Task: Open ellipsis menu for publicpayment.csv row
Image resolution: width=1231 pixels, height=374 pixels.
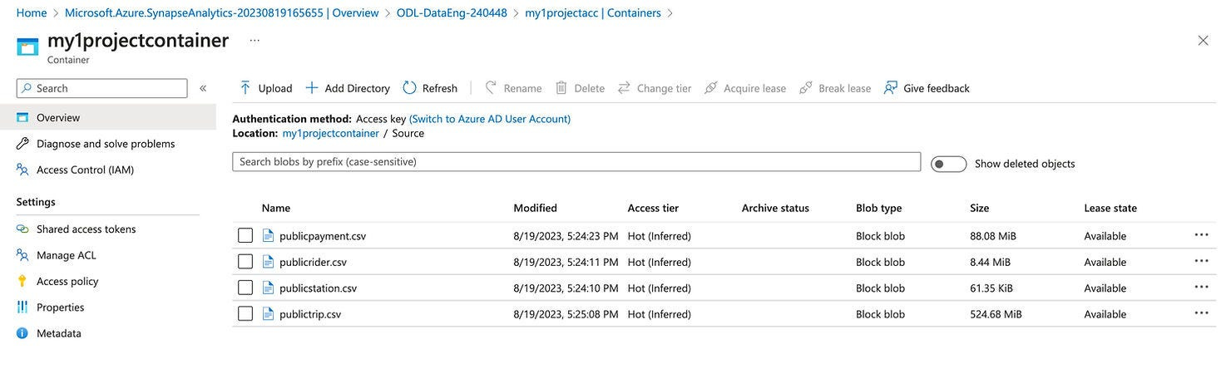Action: point(1201,235)
